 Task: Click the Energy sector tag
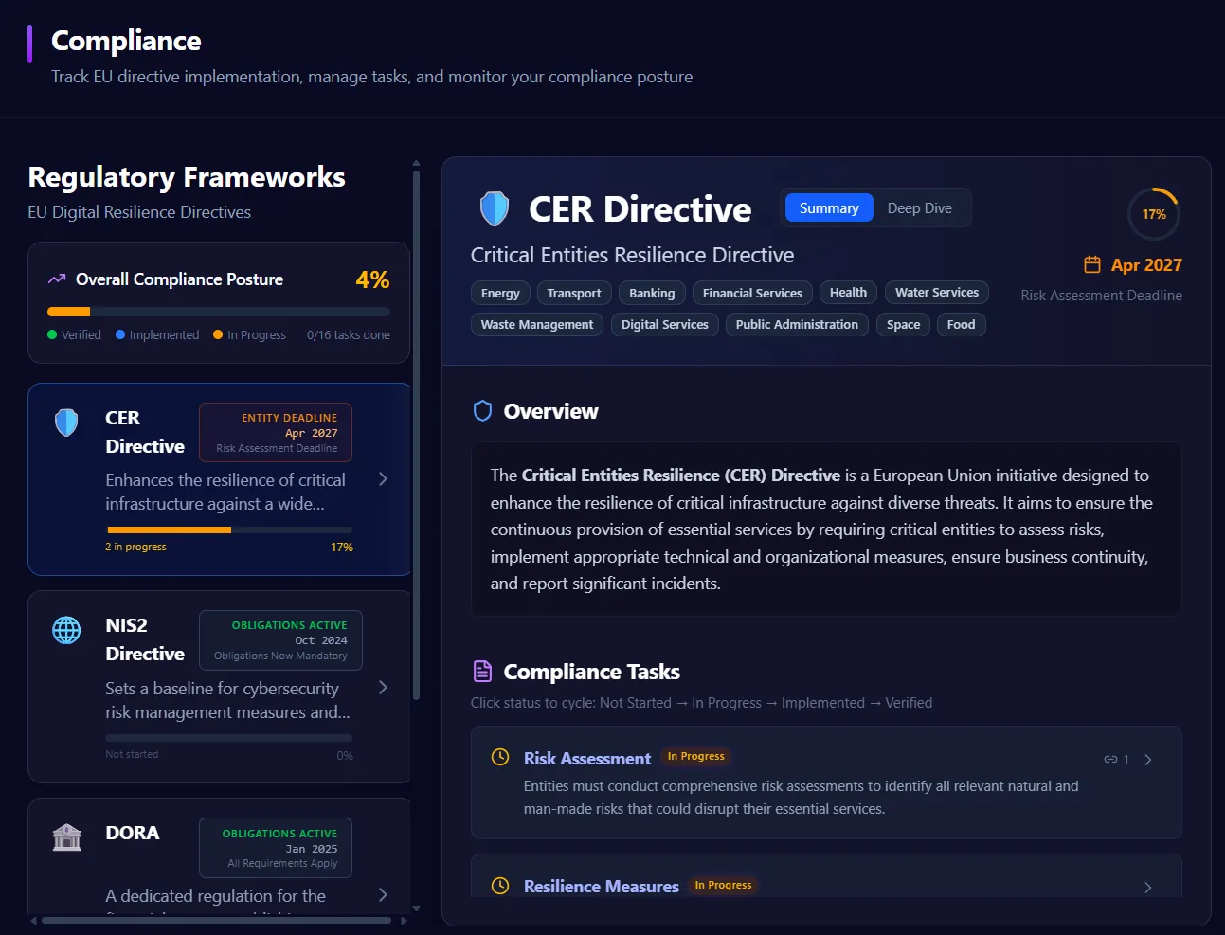coord(500,293)
